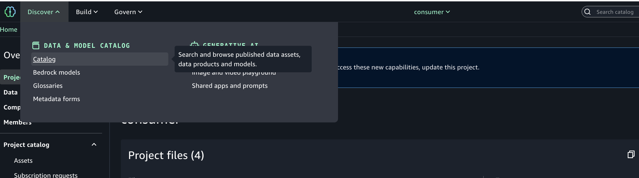
Task: Click the copy icon beside Project files
Action: (x=631, y=155)
